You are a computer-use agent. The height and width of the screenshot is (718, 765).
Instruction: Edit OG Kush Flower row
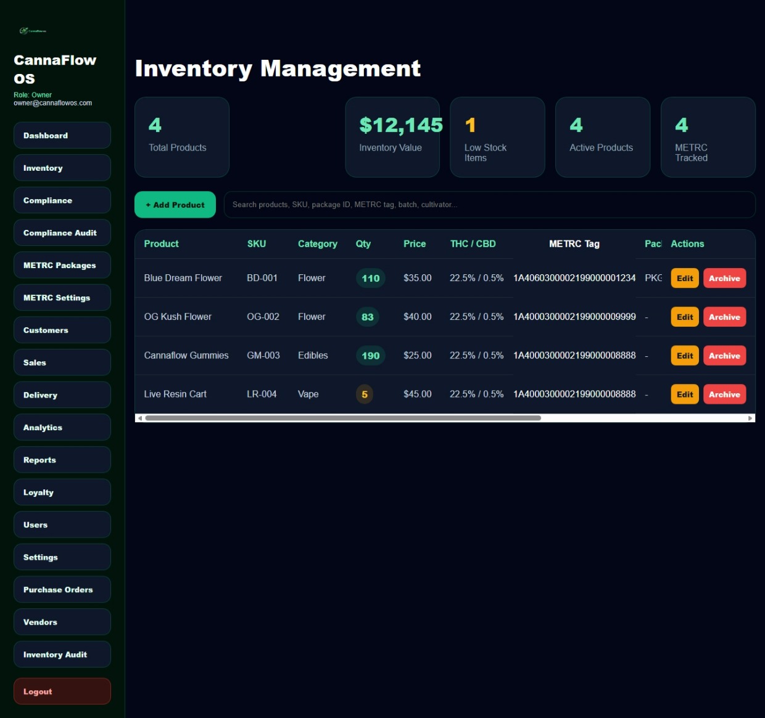pyautogui.click(x=685, y=317)
